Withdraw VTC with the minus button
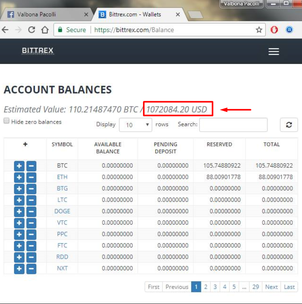 click(32, 223)
